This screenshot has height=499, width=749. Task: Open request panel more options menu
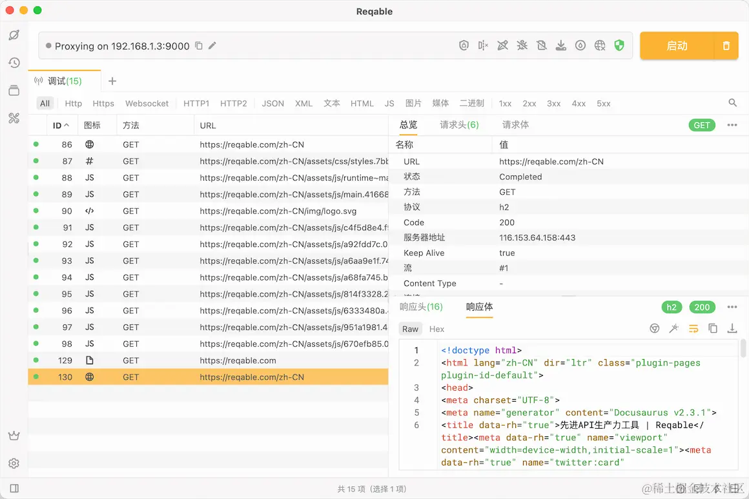732,125
